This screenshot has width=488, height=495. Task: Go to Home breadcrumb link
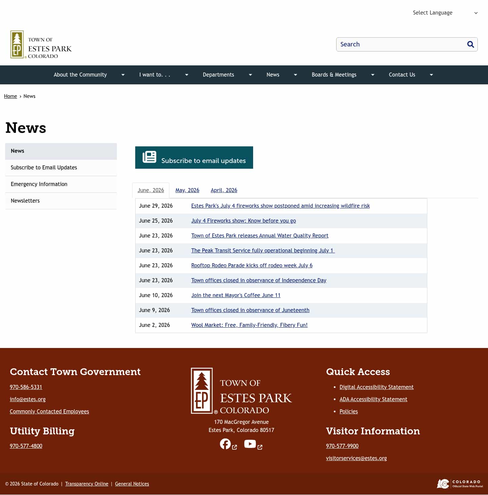11,96
